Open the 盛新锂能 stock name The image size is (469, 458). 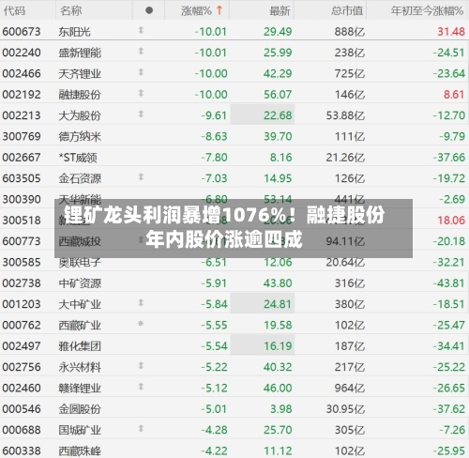(80, 53)
